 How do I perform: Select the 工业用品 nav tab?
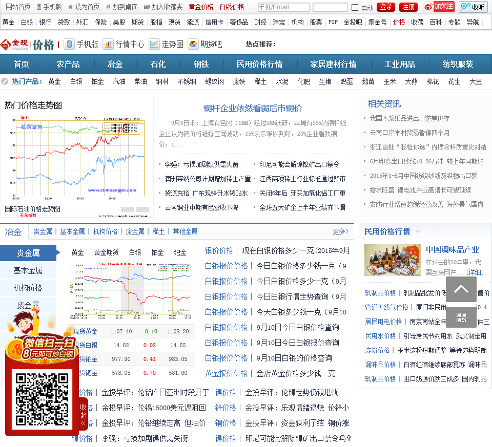coord(399,65)
